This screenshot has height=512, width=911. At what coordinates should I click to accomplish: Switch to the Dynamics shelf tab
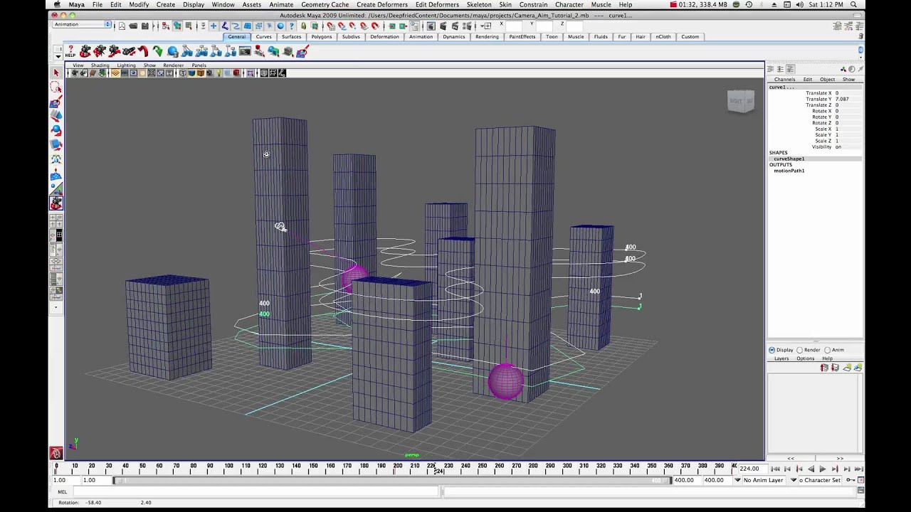pos(453,37)
